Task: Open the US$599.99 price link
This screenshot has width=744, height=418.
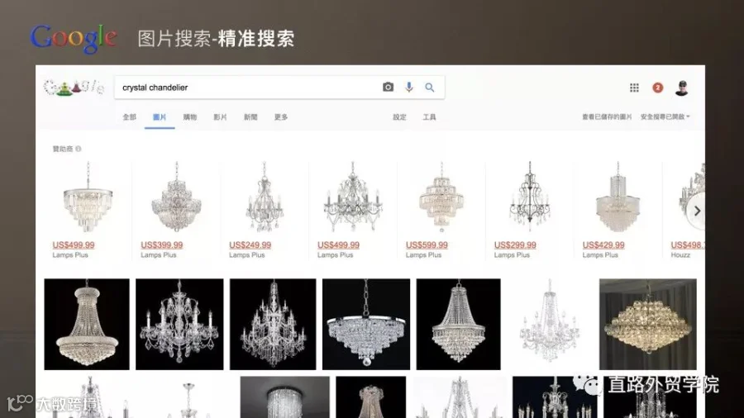Action: (427, 245)
